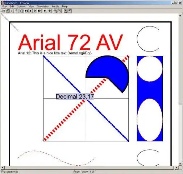Screen dimensions: 183x174
Task: Zoom out with the magnifier minus icon
Action: pyautogui.click(x=59, y=11)
